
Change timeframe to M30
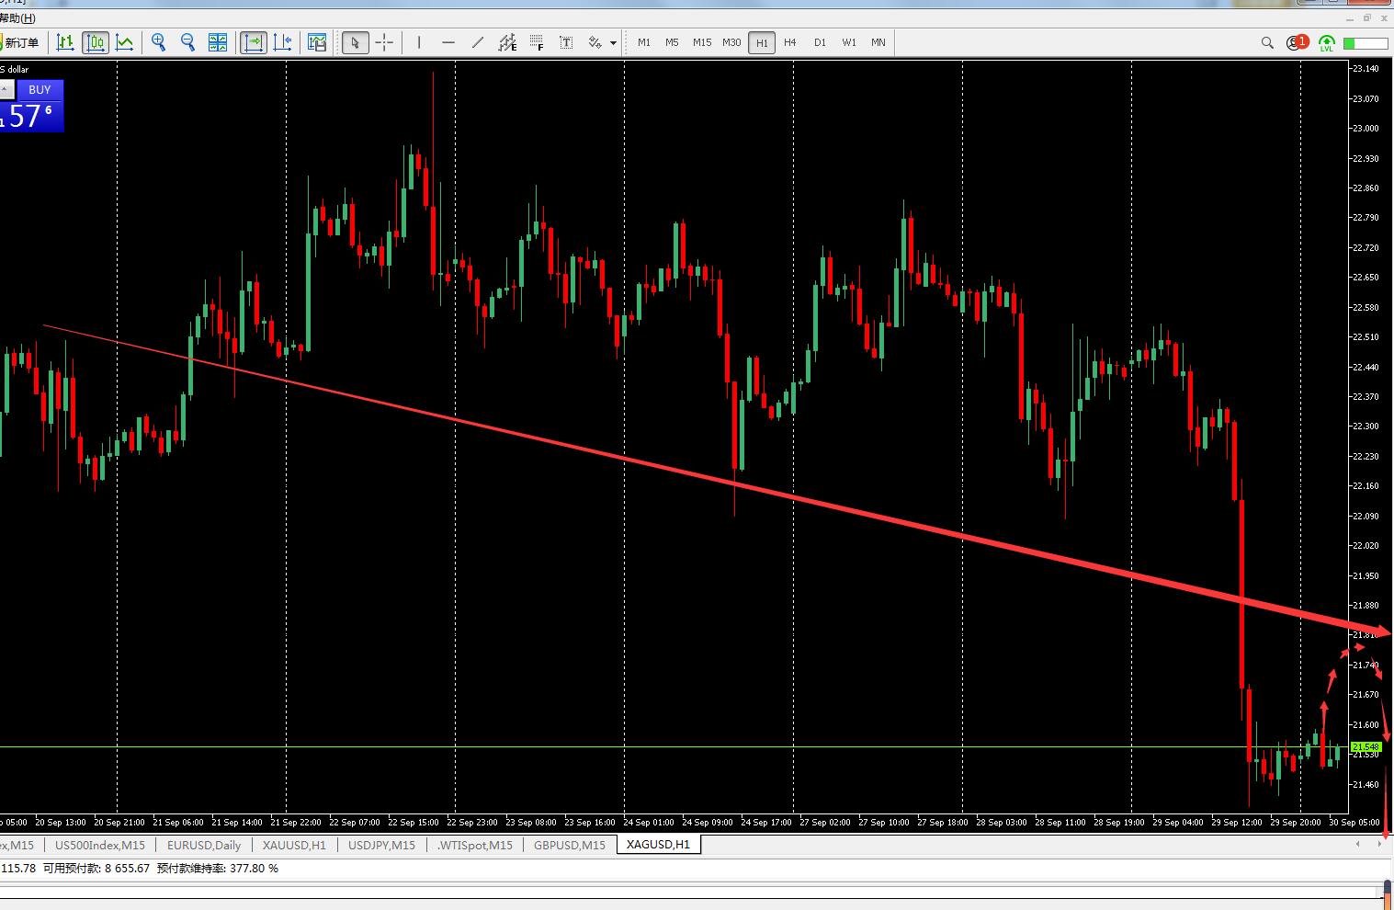tap(731, 42)
